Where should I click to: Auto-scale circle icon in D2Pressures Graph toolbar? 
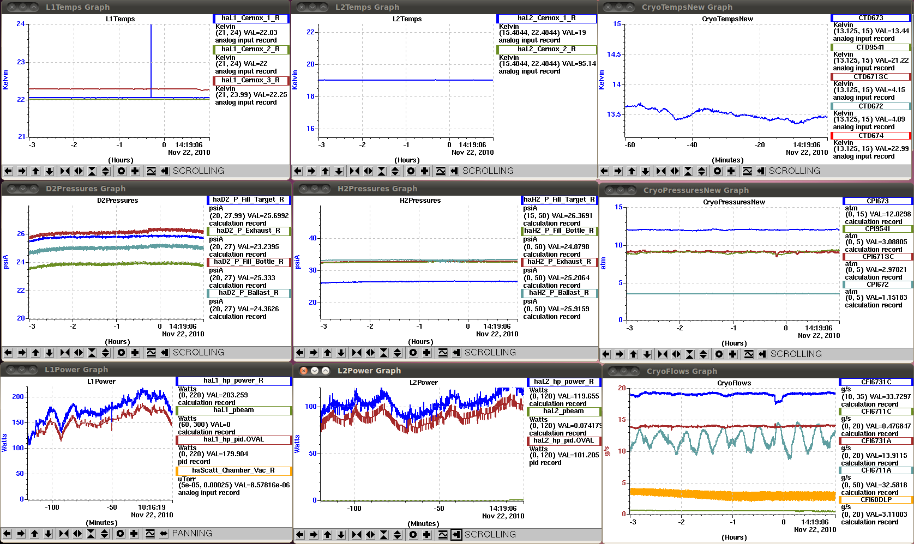pyautogui.click(x=122, y=353)
